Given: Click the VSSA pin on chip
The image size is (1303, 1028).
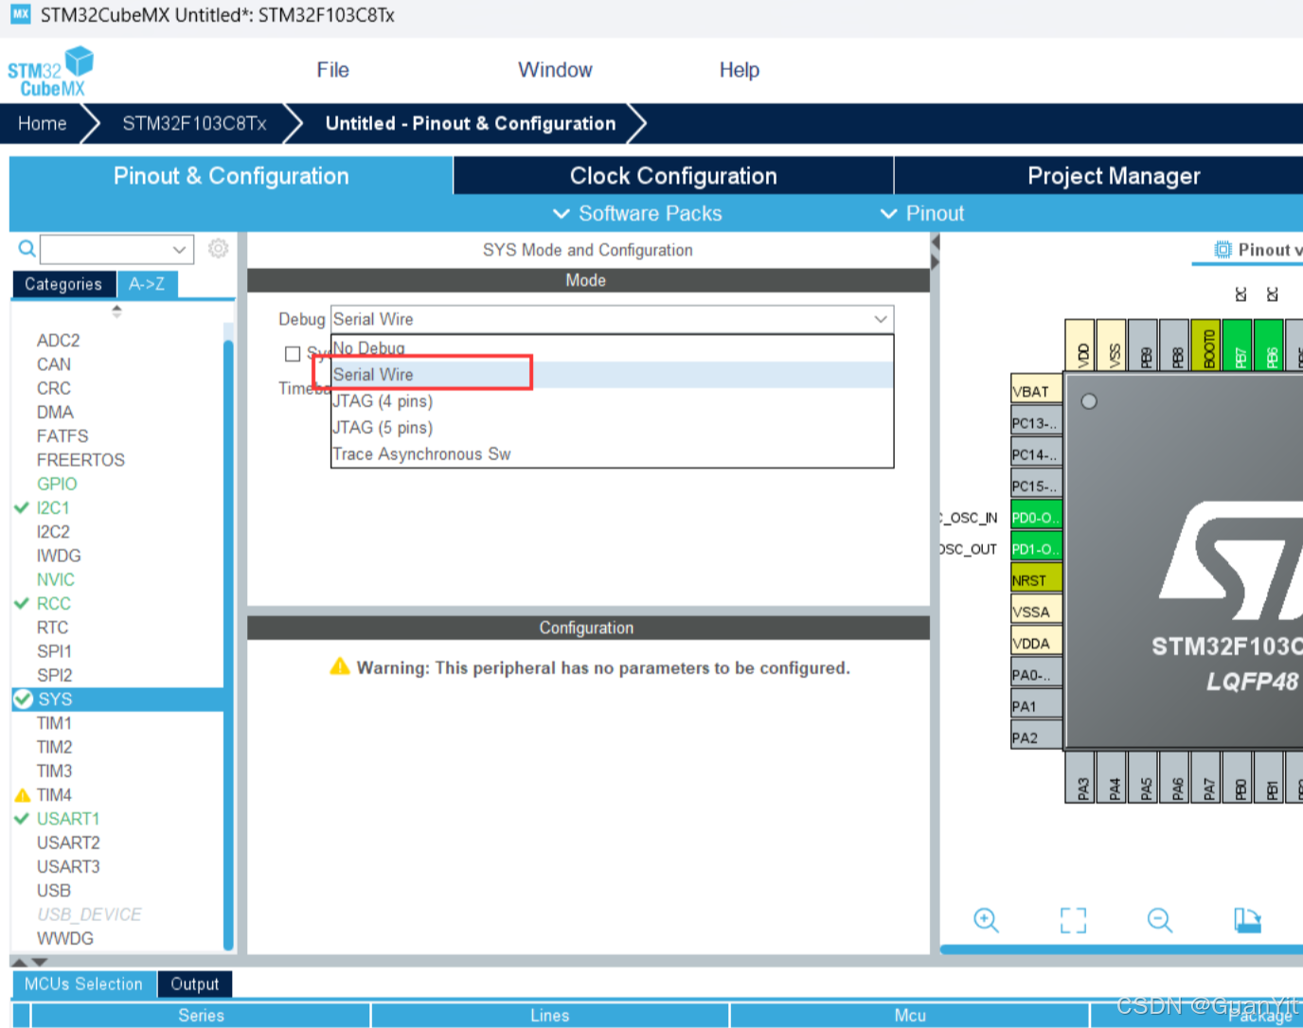Looking at the screenshot, I should 1036,611.
